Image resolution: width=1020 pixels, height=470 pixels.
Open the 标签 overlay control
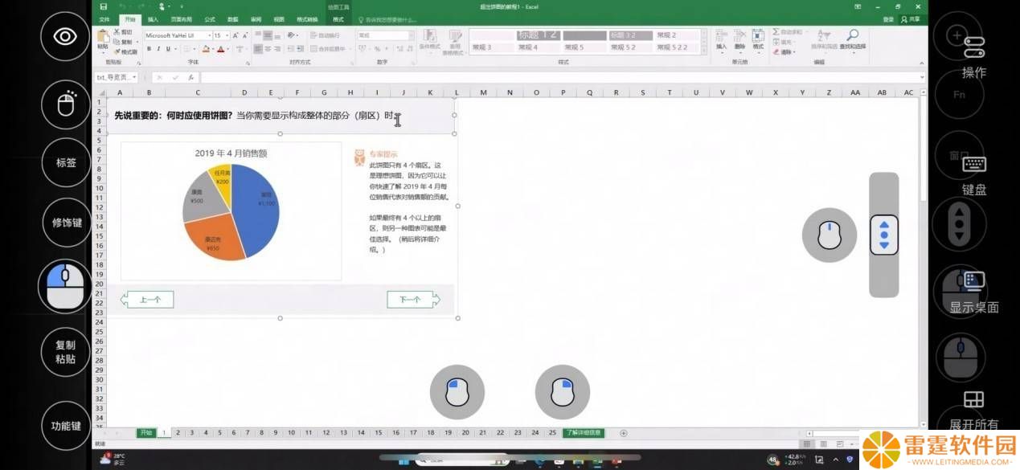point(66,162)
